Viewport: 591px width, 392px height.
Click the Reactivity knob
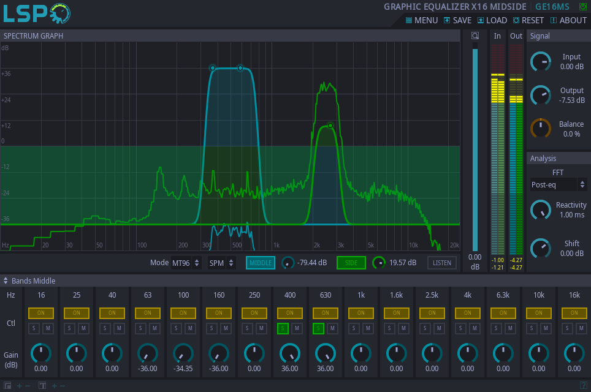(541, 210)
